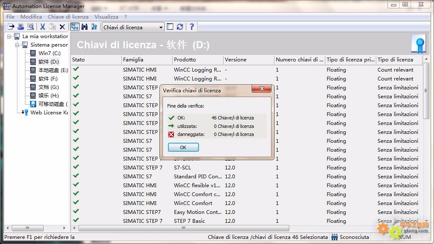Select the 'WinCC Comfort c...' product row
The width and height of the screenshot is (434, 244).
pyautogui.click(x=247, y=194)
